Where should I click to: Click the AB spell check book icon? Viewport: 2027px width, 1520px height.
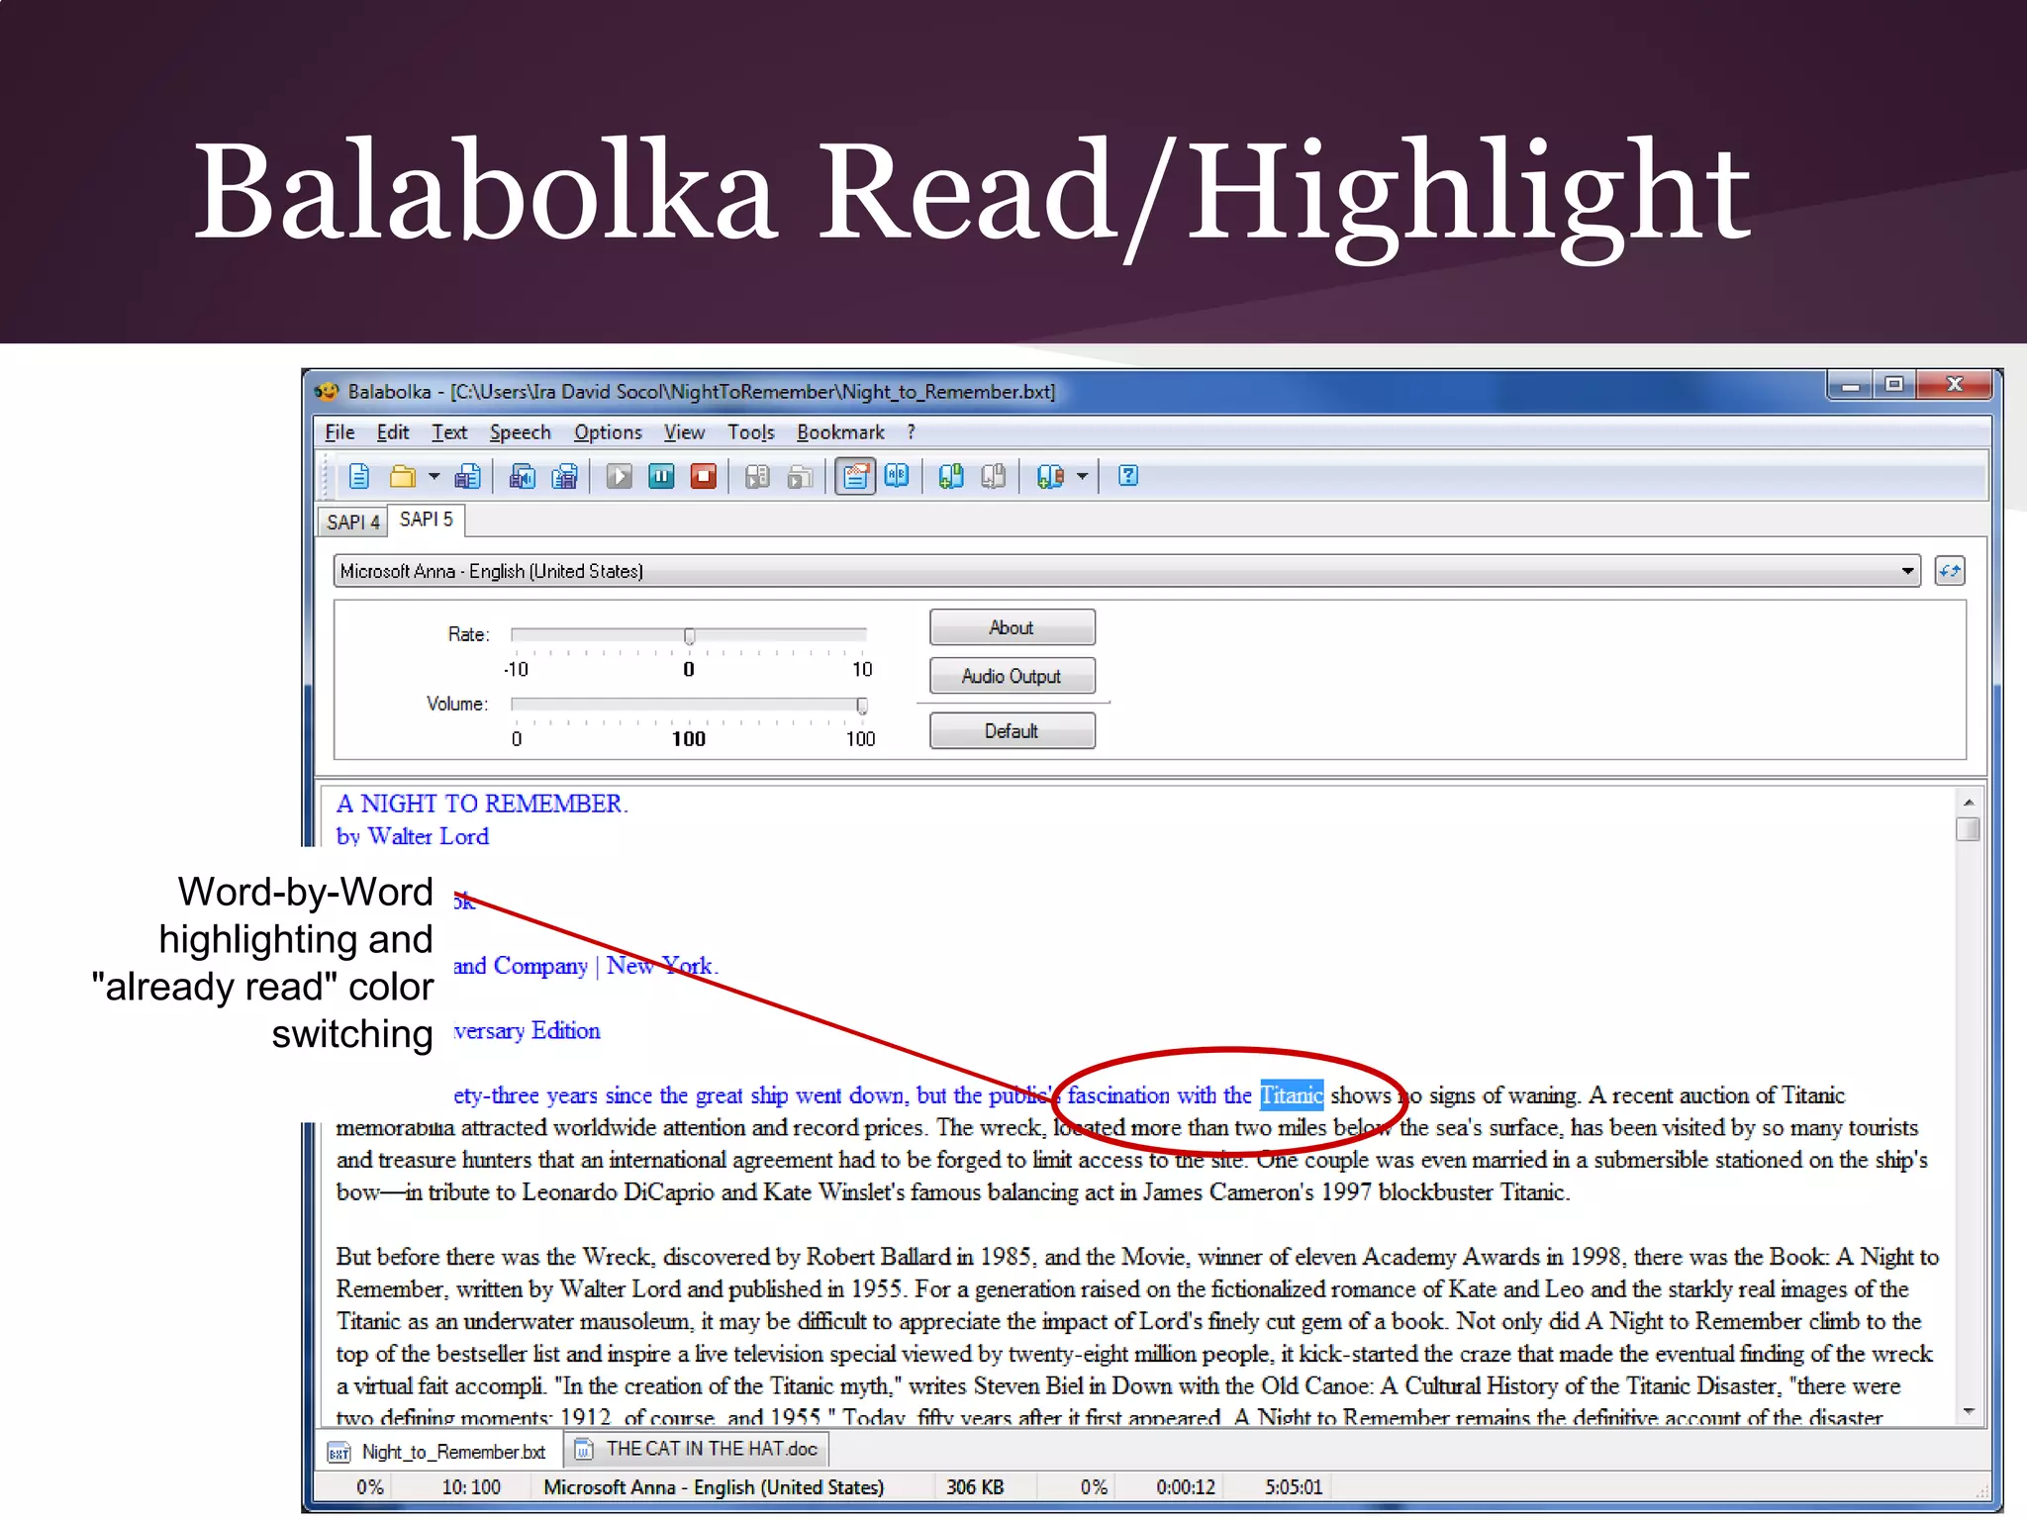pyautogui.click(x=897, y=477)
